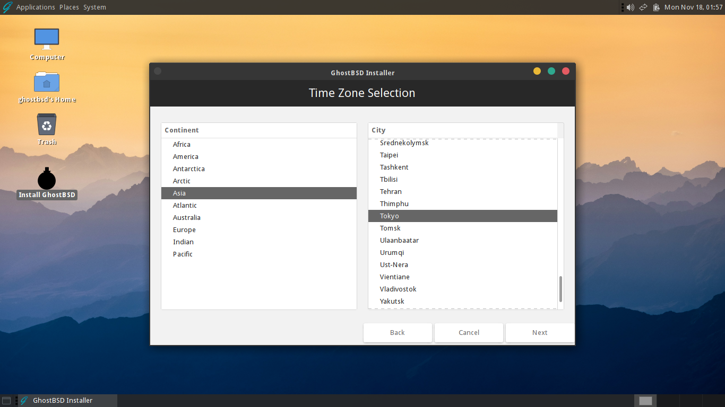Choose Ust-Nera in the City list
The width and height of the screenshot is (725, 407).
click(x=463, y=265)
